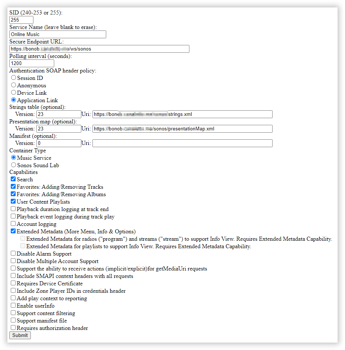Enable Playback duration logging at track end
345x350 pixels.
tap(13, 209)
